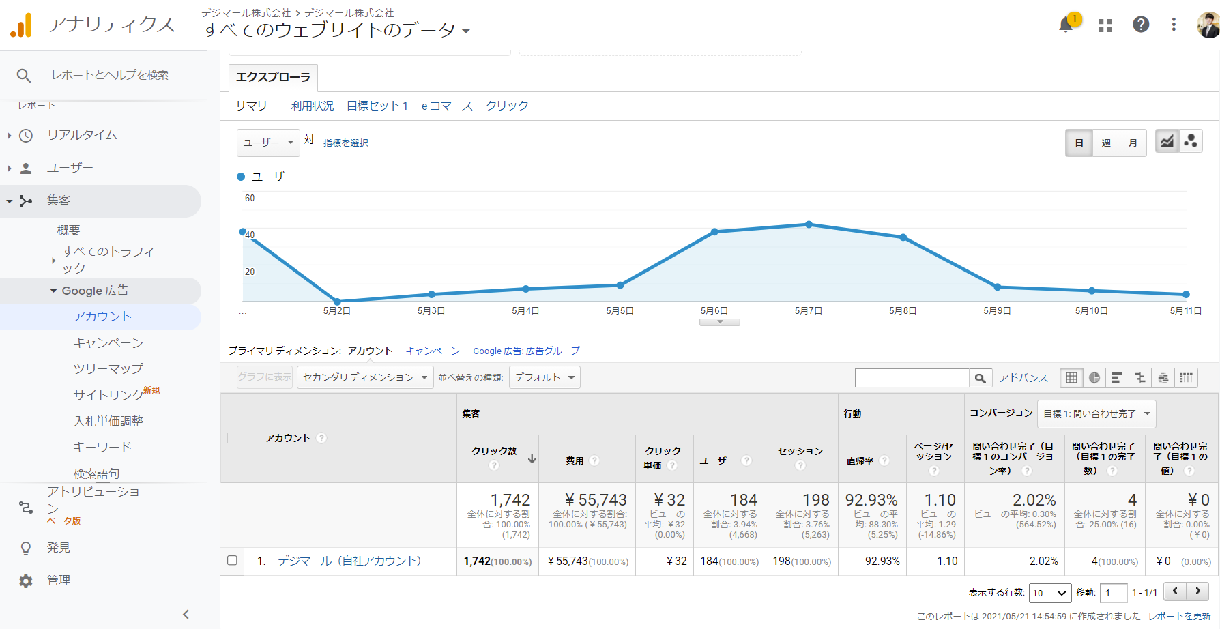
Task: Switch to the 目標セット 1 tab
Action: click(377, 106)
